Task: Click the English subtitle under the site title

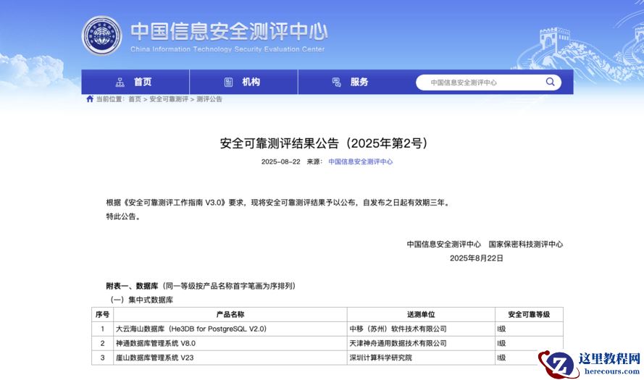Action: click(x=227, y=49)
